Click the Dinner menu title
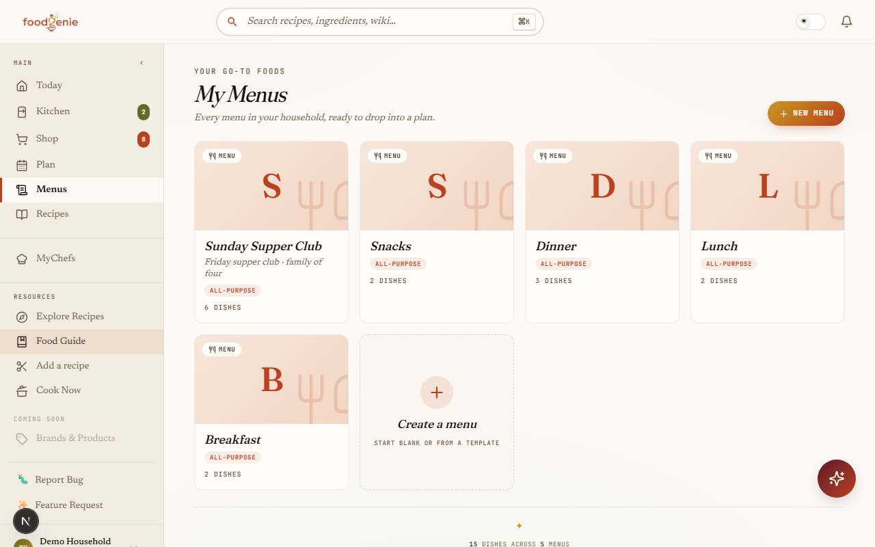The width and height of the screenshot is (875, 547). (x=556, y=246)
